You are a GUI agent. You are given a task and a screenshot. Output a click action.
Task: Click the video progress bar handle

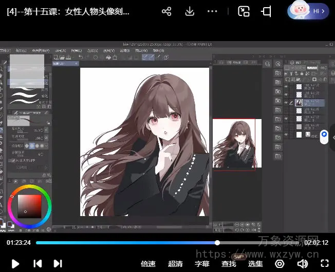point(217,243)
